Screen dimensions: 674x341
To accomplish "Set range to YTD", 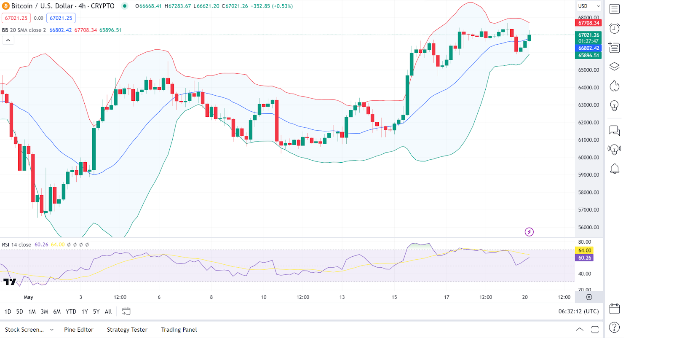I will click(71, 311).
